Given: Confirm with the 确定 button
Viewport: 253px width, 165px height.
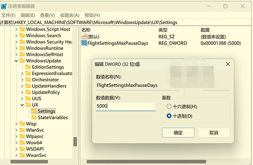Looking at the screenshot, I should [x=178, y=133].
